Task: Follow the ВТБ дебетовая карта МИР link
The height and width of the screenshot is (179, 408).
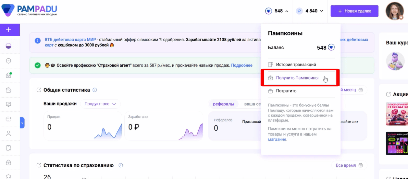Action: point(70,40)
